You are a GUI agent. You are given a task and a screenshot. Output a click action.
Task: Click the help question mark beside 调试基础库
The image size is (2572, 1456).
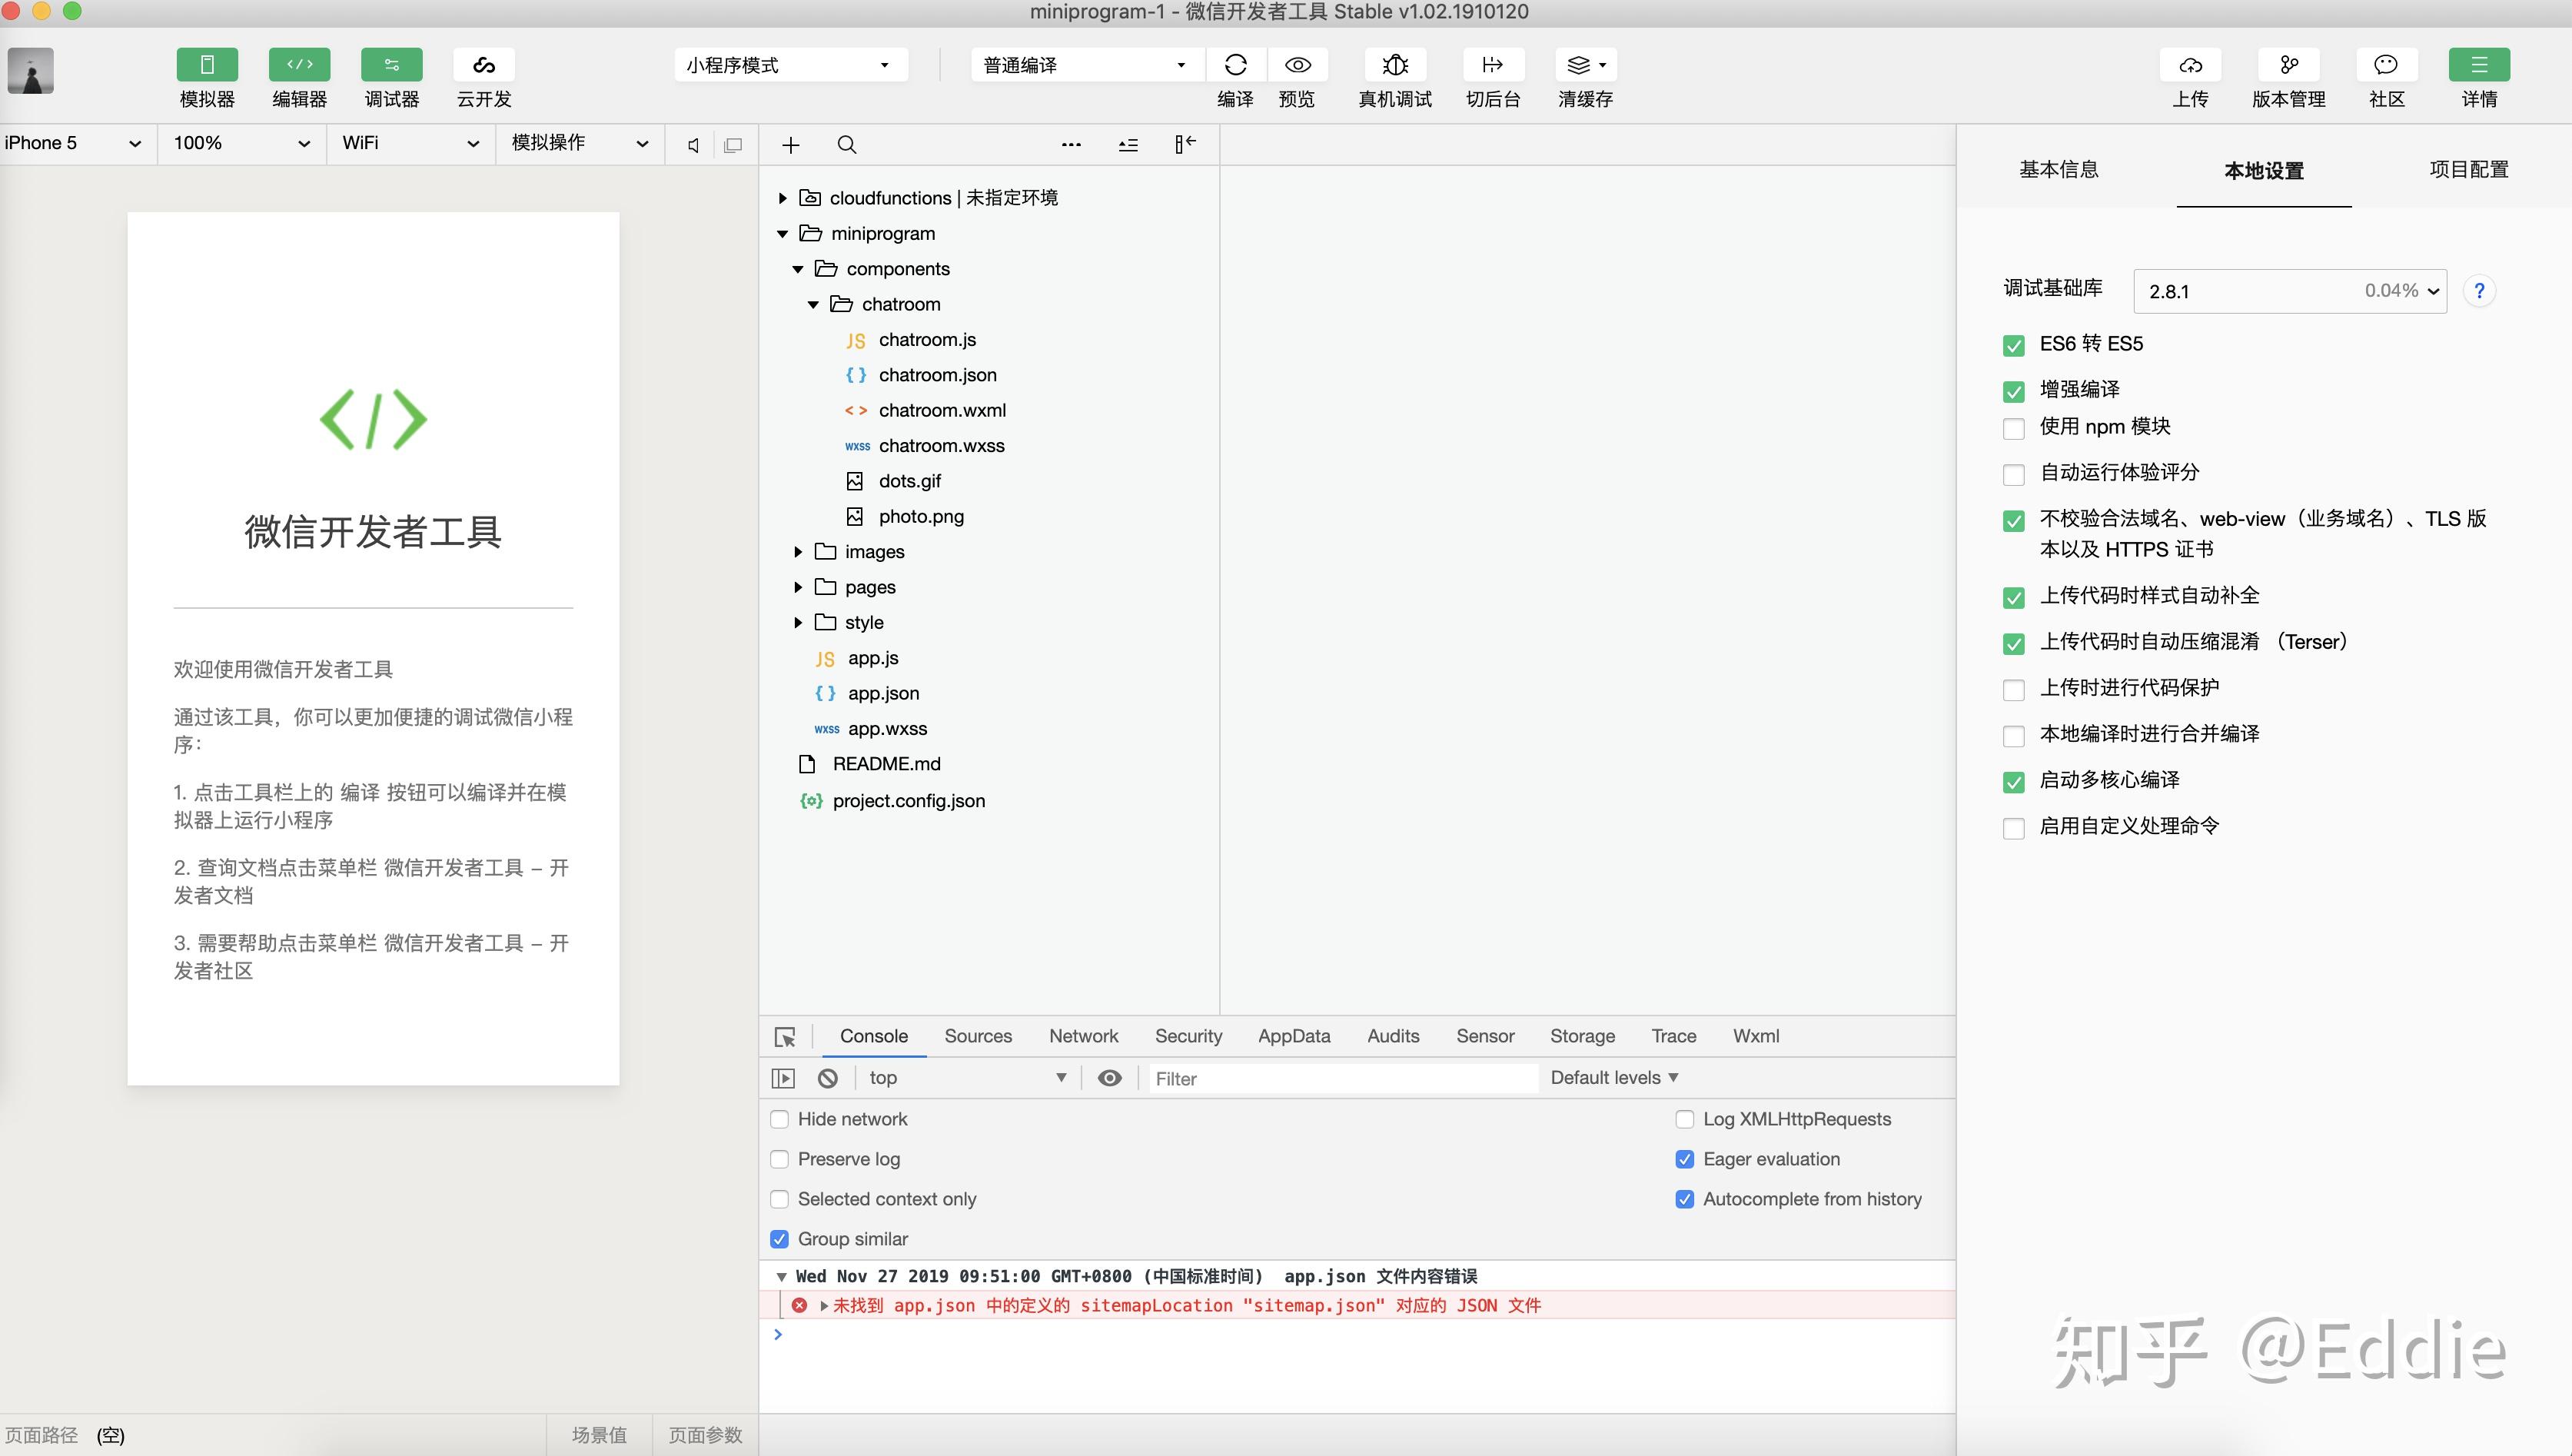(2479, 291)
